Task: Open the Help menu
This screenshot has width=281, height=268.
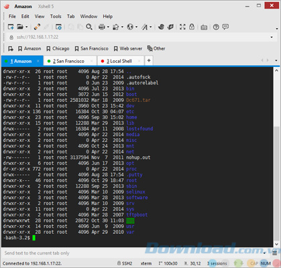Action: click(x=107, y=16)
